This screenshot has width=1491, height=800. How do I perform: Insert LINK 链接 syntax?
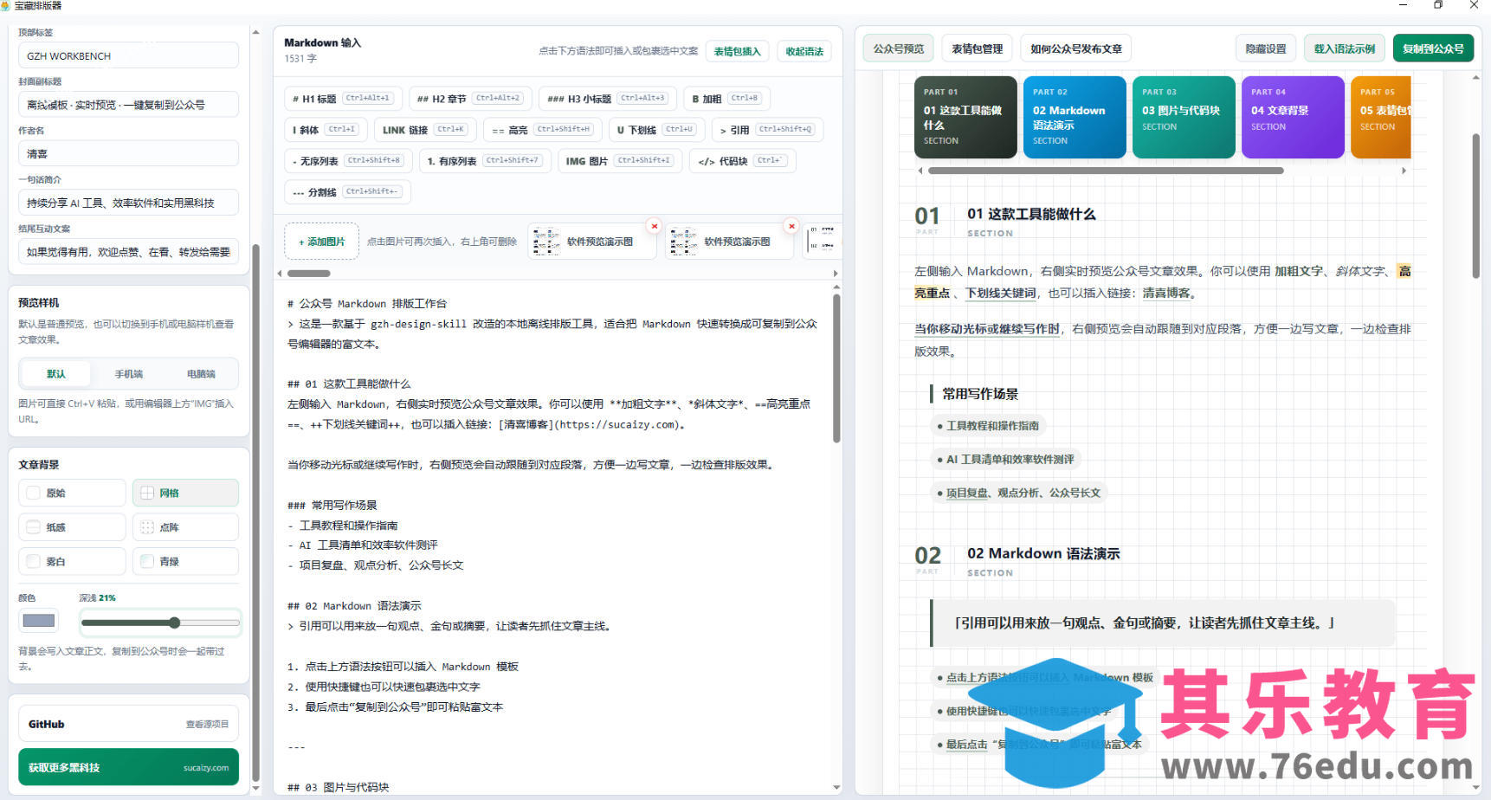coord(424,130)
